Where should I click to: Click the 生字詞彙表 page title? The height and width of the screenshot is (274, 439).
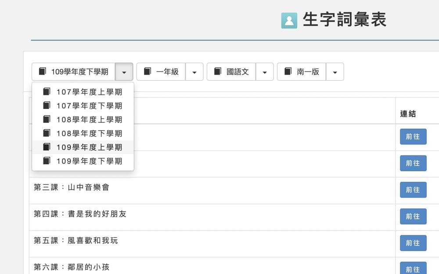(344, 20)
